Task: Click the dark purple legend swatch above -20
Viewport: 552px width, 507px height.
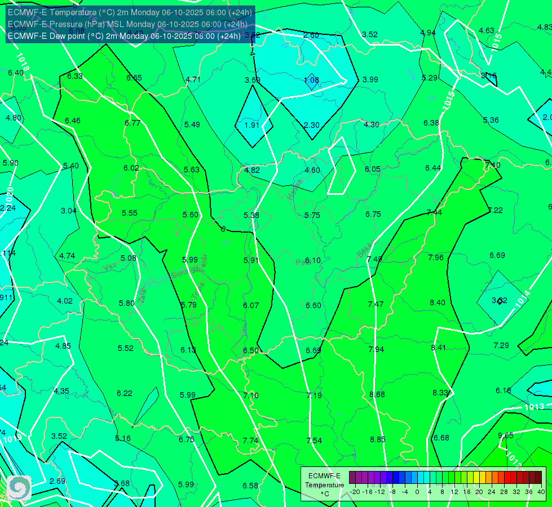Action: pyautogui.click(x=353, y=478)
